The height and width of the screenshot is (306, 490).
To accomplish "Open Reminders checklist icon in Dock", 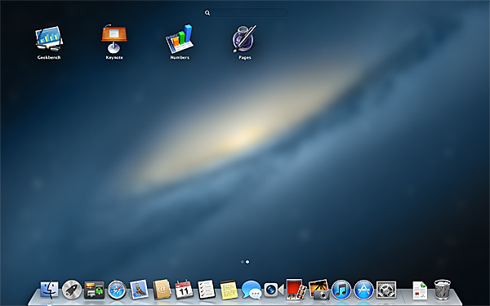I will point(207,290).
